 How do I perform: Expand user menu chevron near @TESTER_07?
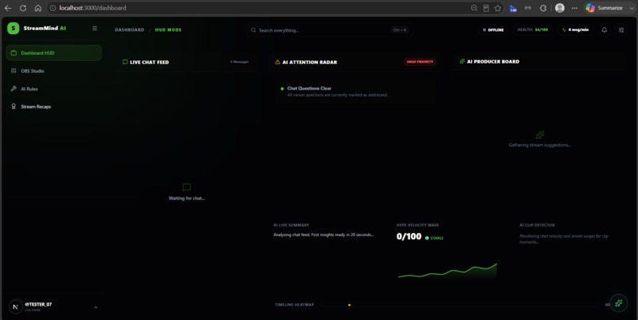(x=96, y=307)
